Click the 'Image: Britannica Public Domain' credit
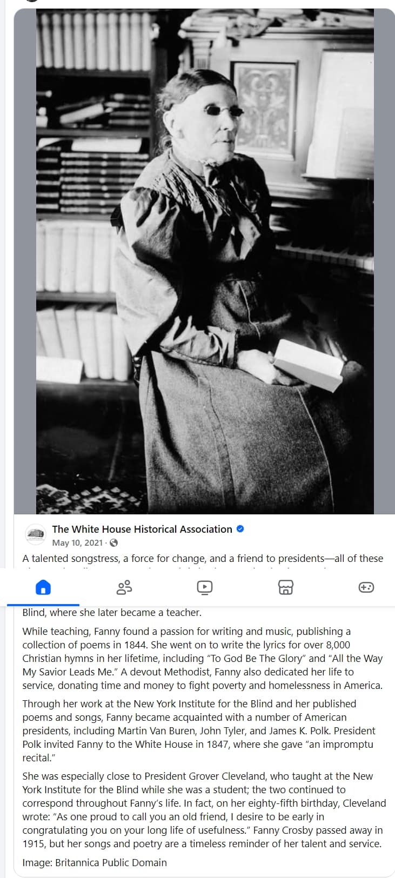 95,862
